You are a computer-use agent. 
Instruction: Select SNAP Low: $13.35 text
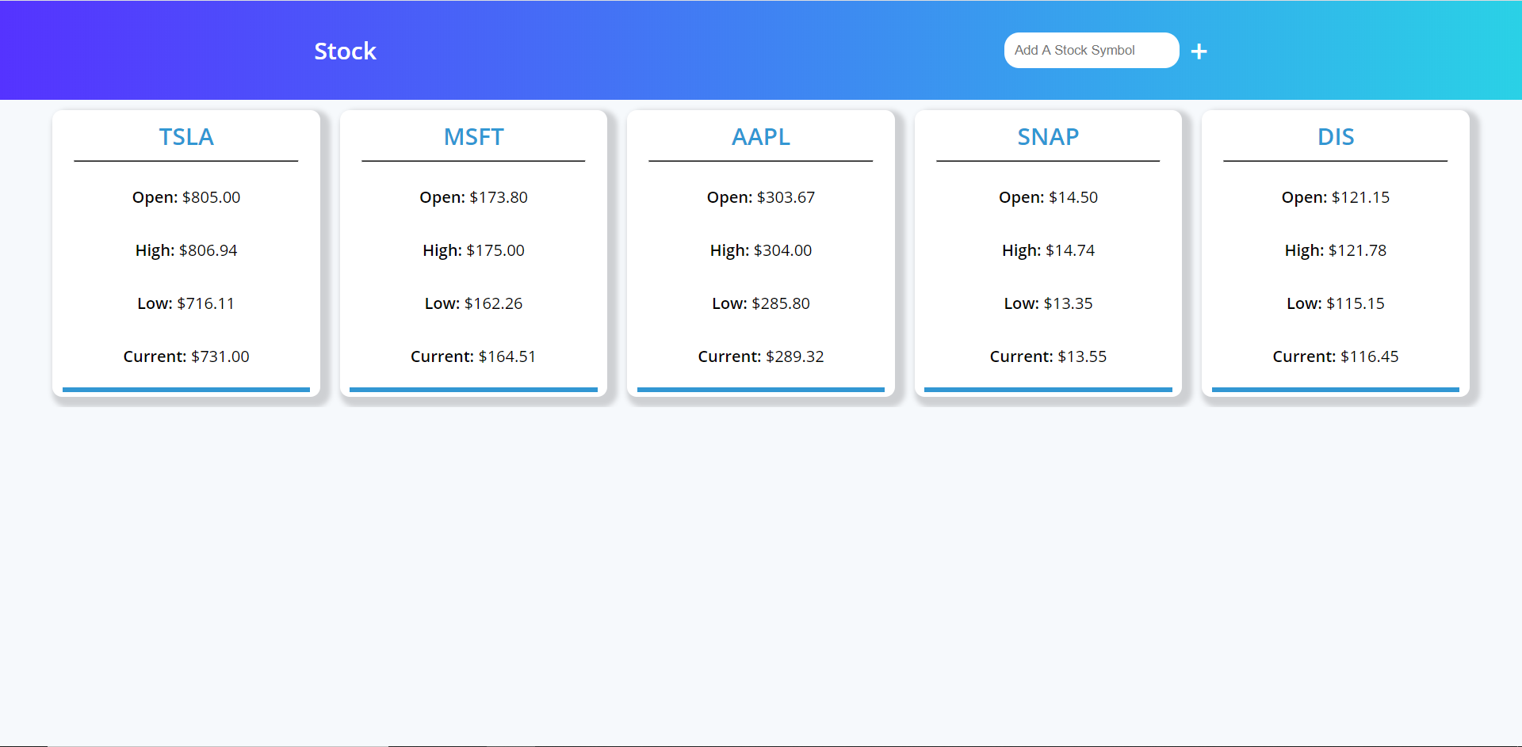pyautogui.click(x=1048, y=303)
